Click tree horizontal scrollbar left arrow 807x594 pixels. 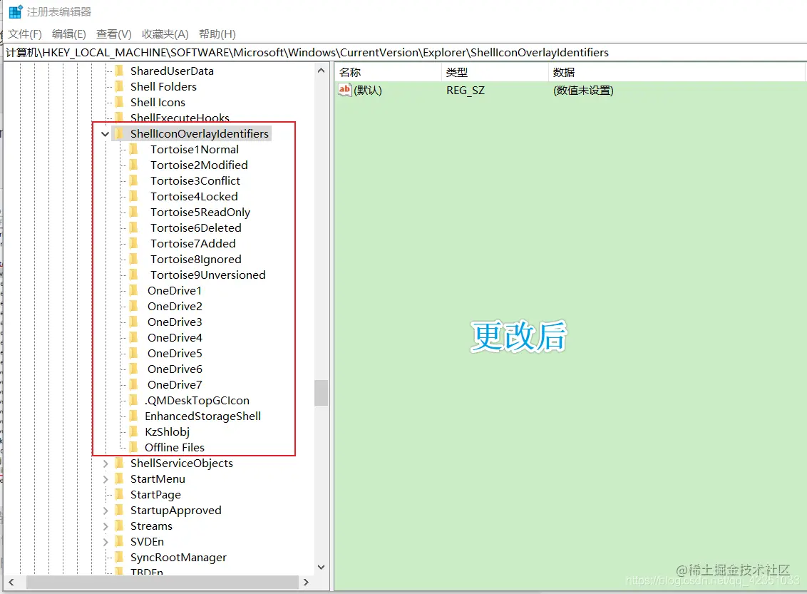point(11,582)
